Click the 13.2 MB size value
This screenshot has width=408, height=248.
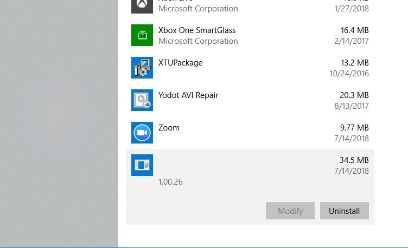[x=355, y=63]
